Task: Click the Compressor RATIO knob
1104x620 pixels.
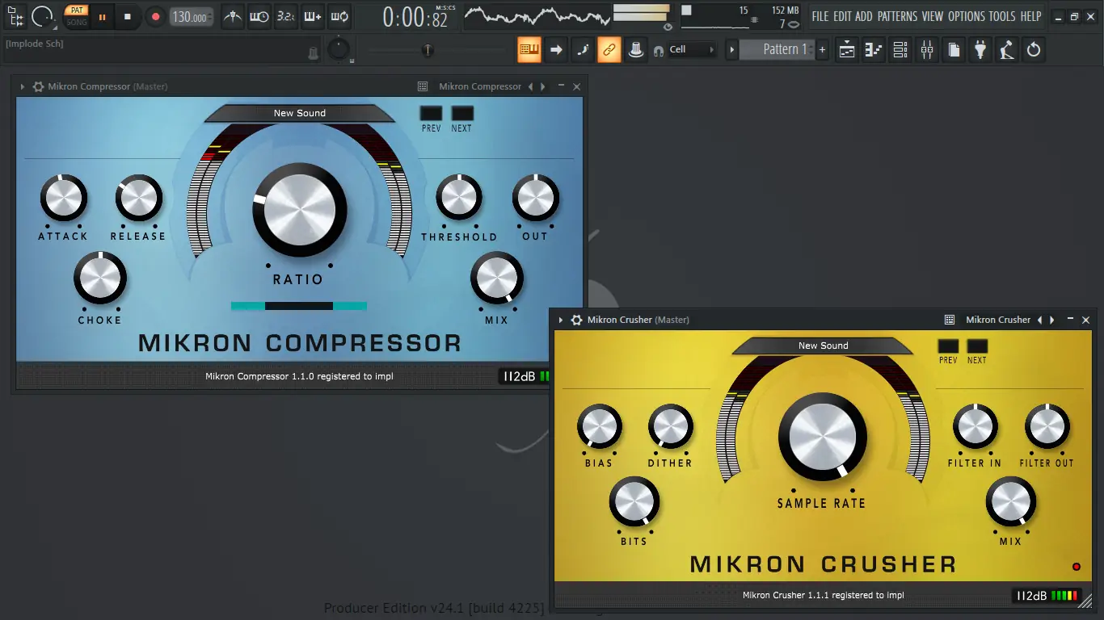Action: click(x=299, y=210)
